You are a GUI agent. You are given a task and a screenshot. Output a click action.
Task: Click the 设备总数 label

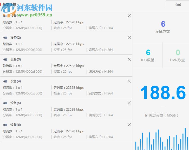162,31
